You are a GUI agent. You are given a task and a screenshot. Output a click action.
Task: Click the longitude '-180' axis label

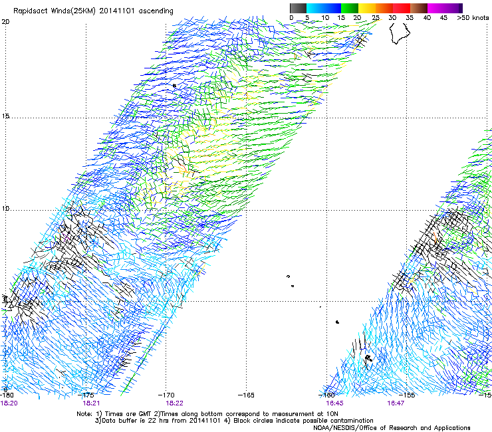pyautogui.click(x=7, y=395)
